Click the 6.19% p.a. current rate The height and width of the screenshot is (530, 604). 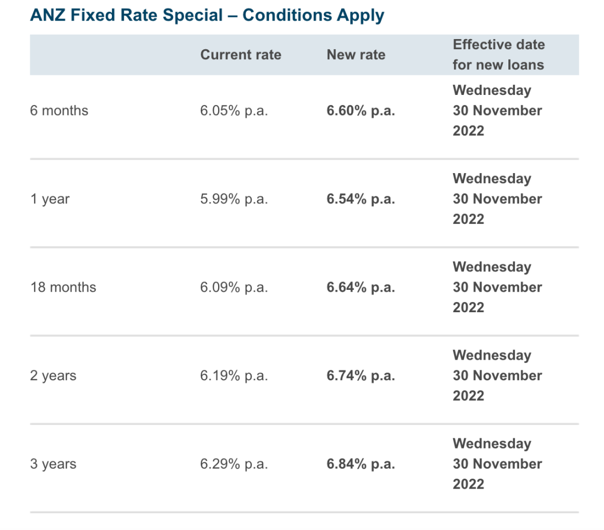click(x=234, y=376)
